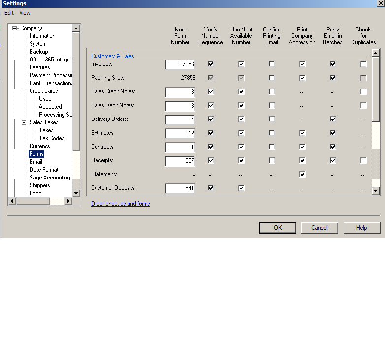Screen dimensions: 385x358
Task: Collapse the Sales Taxes tree node
Action: 24,122
